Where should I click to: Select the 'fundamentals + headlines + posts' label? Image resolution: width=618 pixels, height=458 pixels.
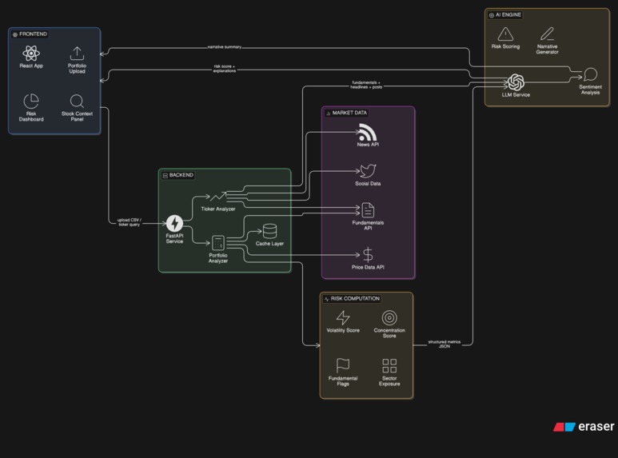366,85
